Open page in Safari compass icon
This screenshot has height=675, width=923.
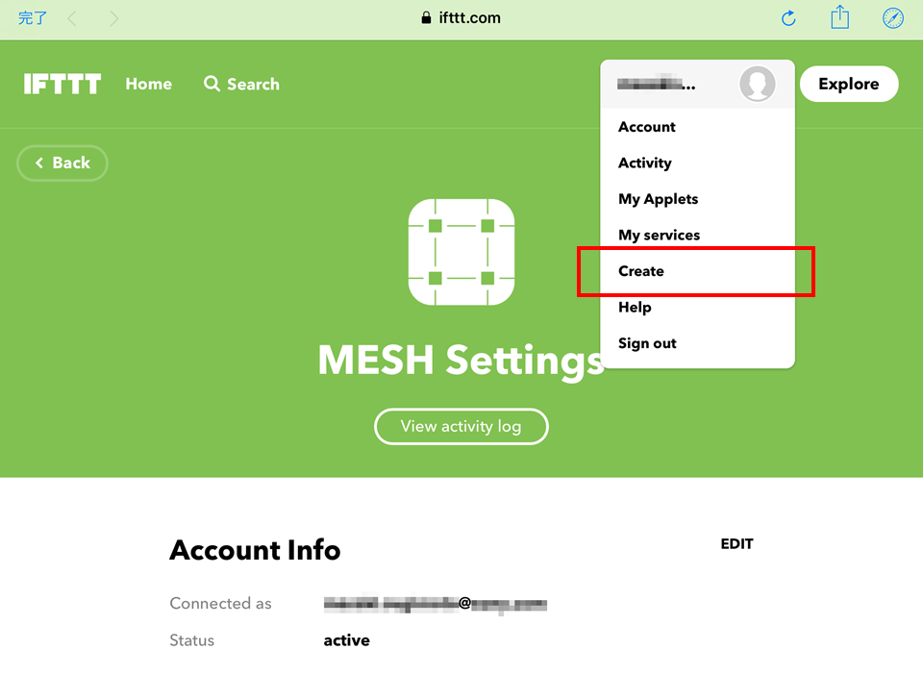[892, 18]
